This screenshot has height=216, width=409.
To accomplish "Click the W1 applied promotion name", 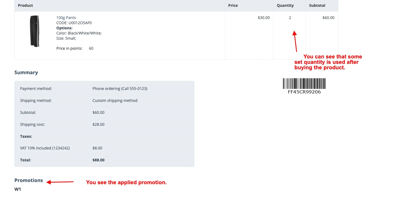I will 18,189.
